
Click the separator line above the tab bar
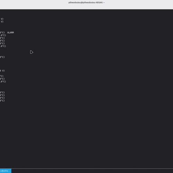click(86, 169)
